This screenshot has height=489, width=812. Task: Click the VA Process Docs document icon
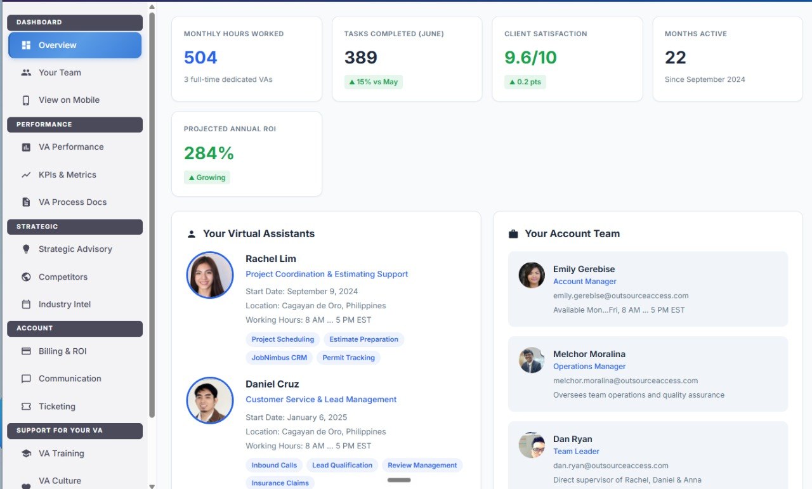(26, 202)
